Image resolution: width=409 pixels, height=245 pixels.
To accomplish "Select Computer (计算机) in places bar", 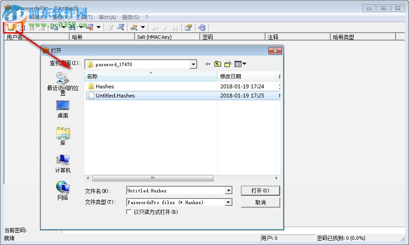I will click(63, 164).
